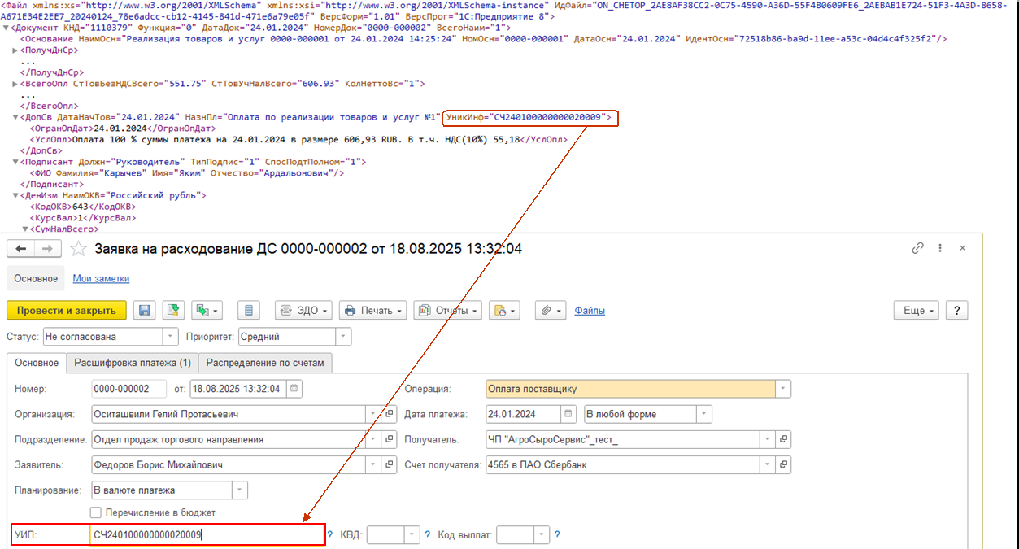This screenshot has height=549, width=1019.
Task: Open the Мои заметки link
Action: [101, 278]
